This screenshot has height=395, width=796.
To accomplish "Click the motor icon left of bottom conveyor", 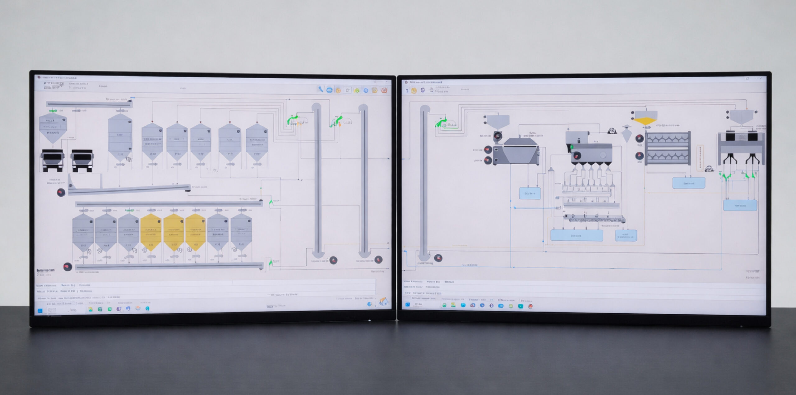I will [67, 266].
